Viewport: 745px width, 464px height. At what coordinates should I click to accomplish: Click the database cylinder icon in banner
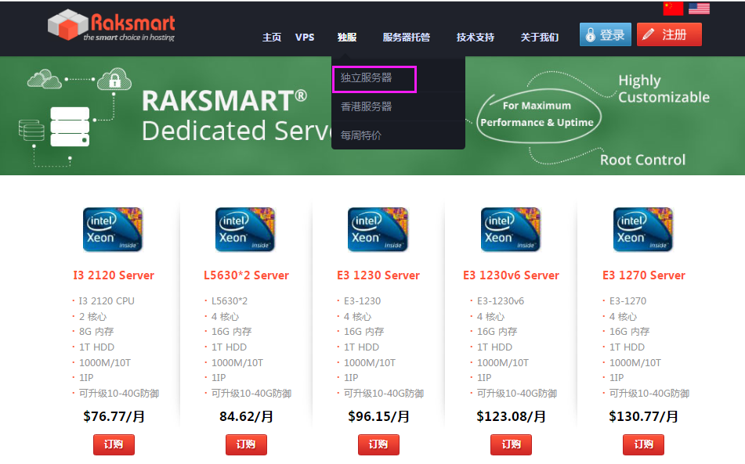click(31, 131)
